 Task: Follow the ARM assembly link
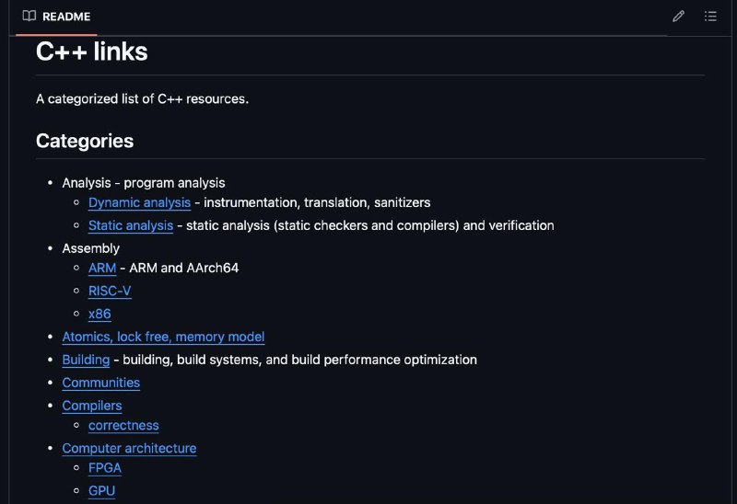[x=102, y=268]
